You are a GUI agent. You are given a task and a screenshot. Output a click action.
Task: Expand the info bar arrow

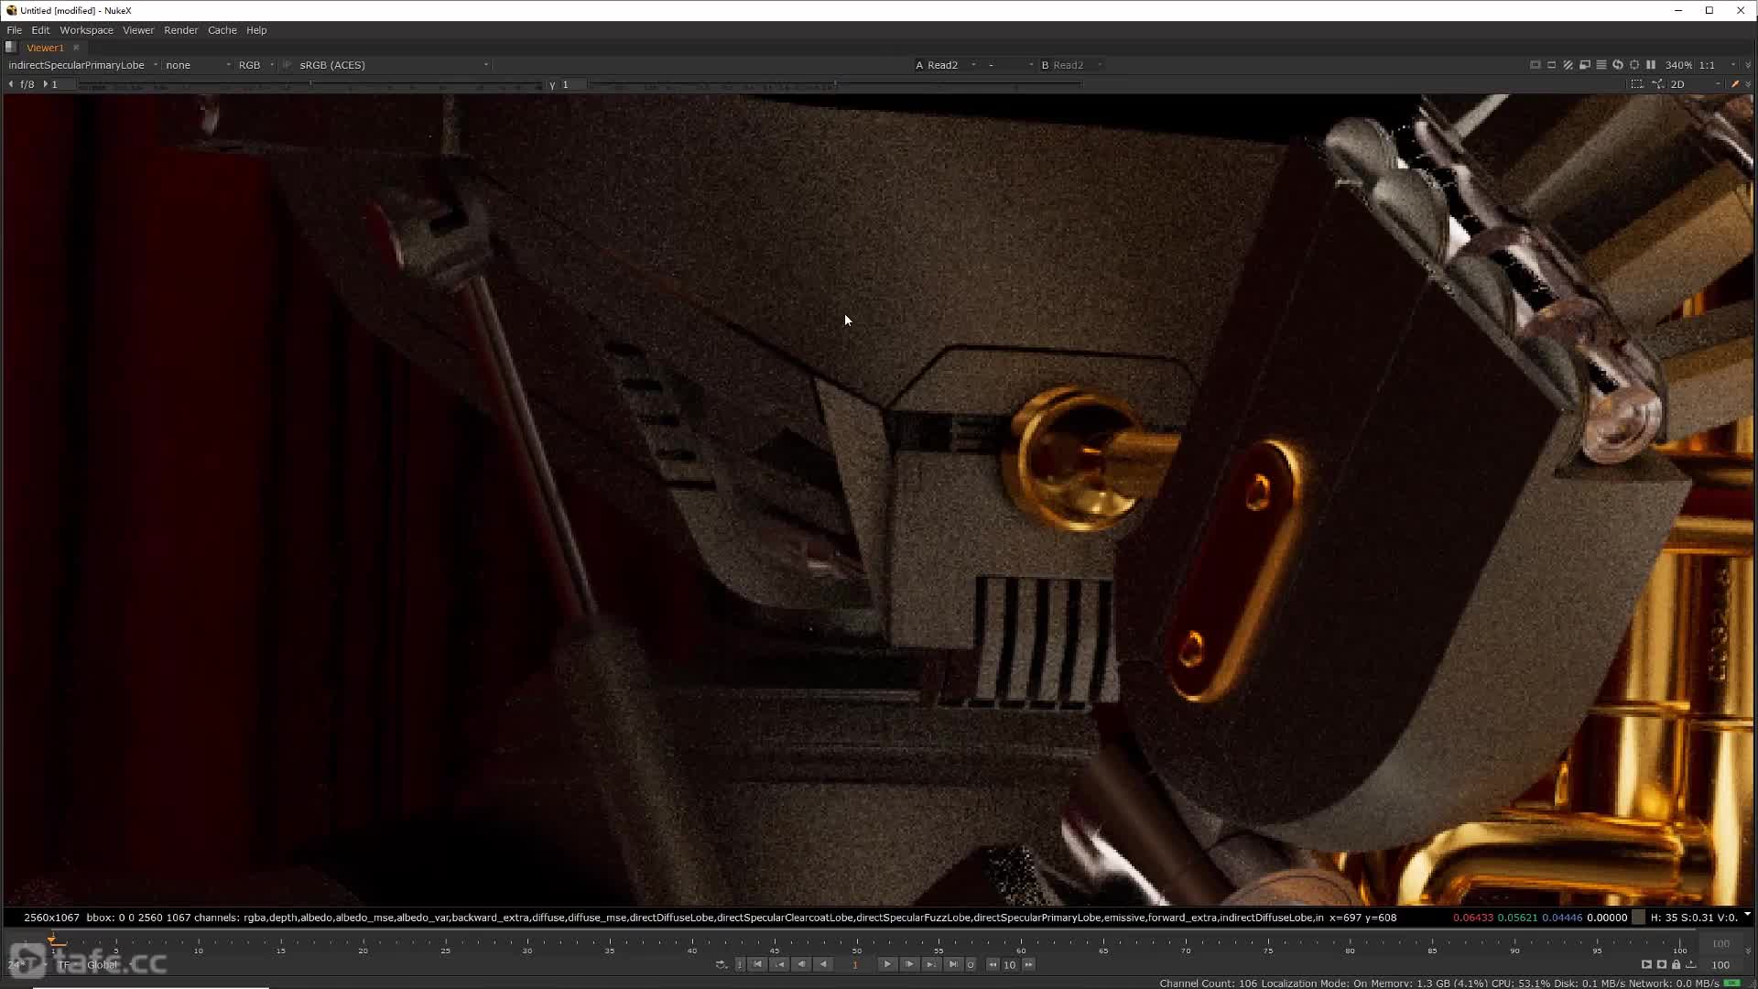[x=1747, y=915]
